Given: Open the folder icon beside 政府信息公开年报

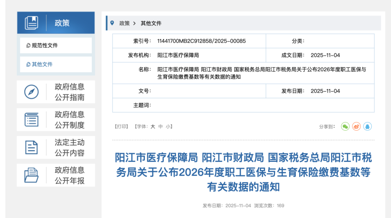Looking at the screenshot, I should (32, 175).
